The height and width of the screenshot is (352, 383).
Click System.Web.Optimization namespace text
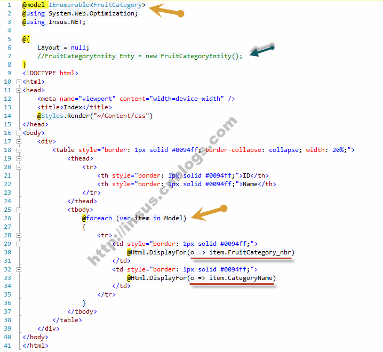91,13
